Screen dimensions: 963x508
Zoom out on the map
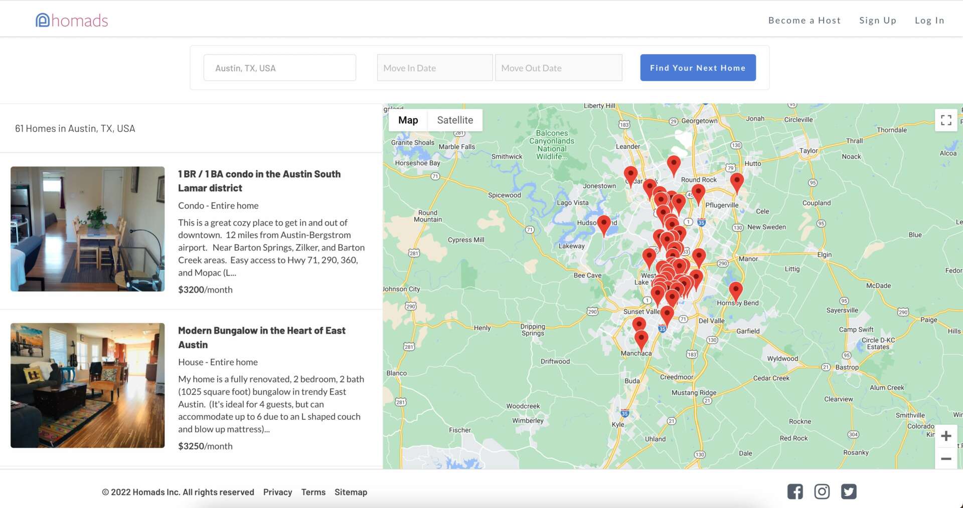946,458
